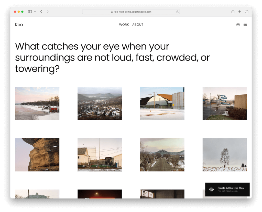Click the Keo site title link
This screenshot has width=262, height=212.
point(19,25)
